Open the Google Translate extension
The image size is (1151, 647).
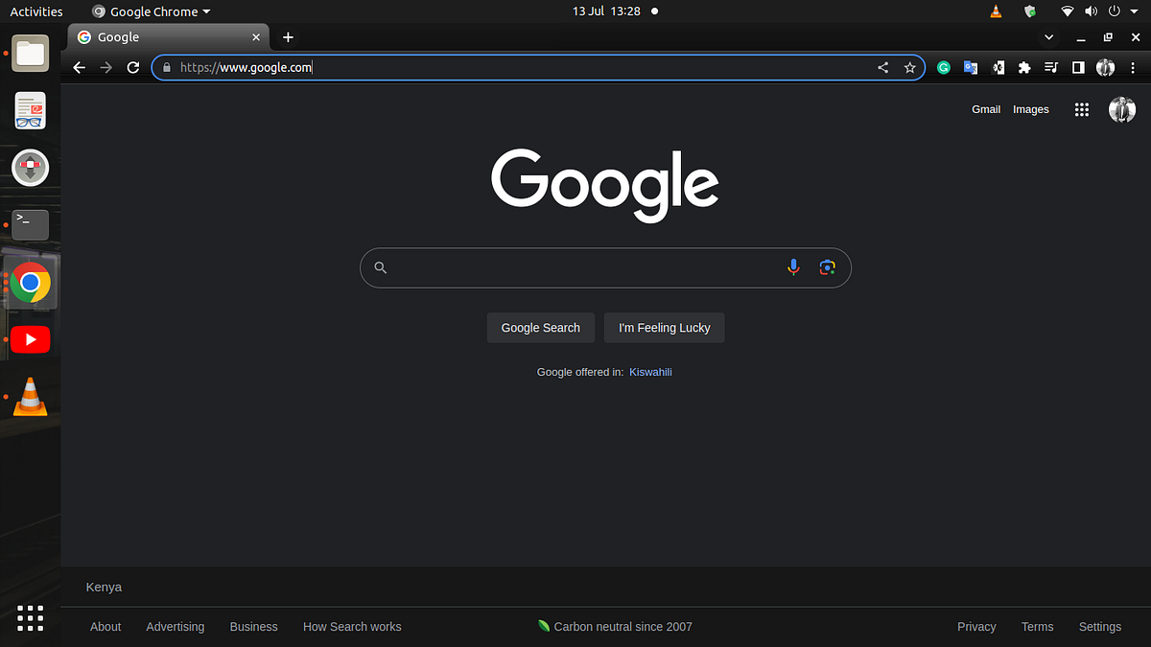click(971, 67)
